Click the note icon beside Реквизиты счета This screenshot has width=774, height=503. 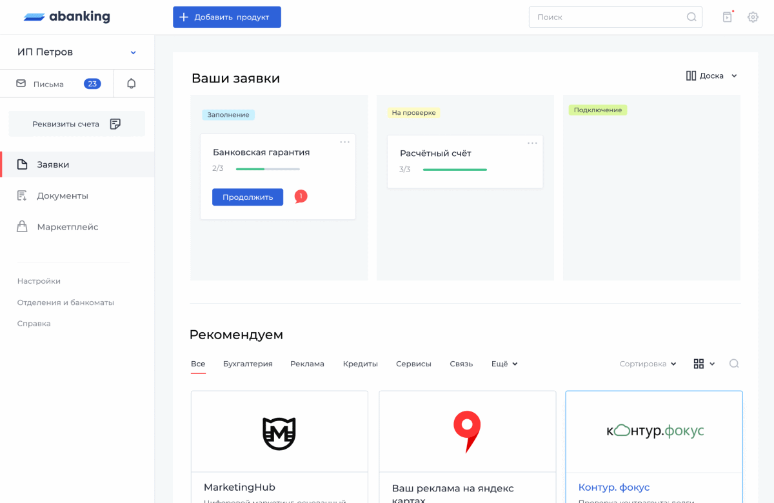click(115, 124)
